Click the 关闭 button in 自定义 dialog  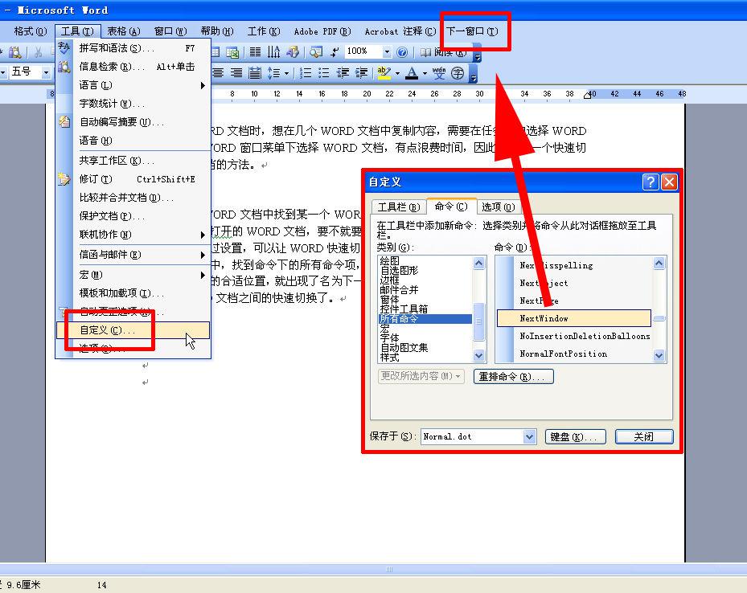click(x=644, y=436)
